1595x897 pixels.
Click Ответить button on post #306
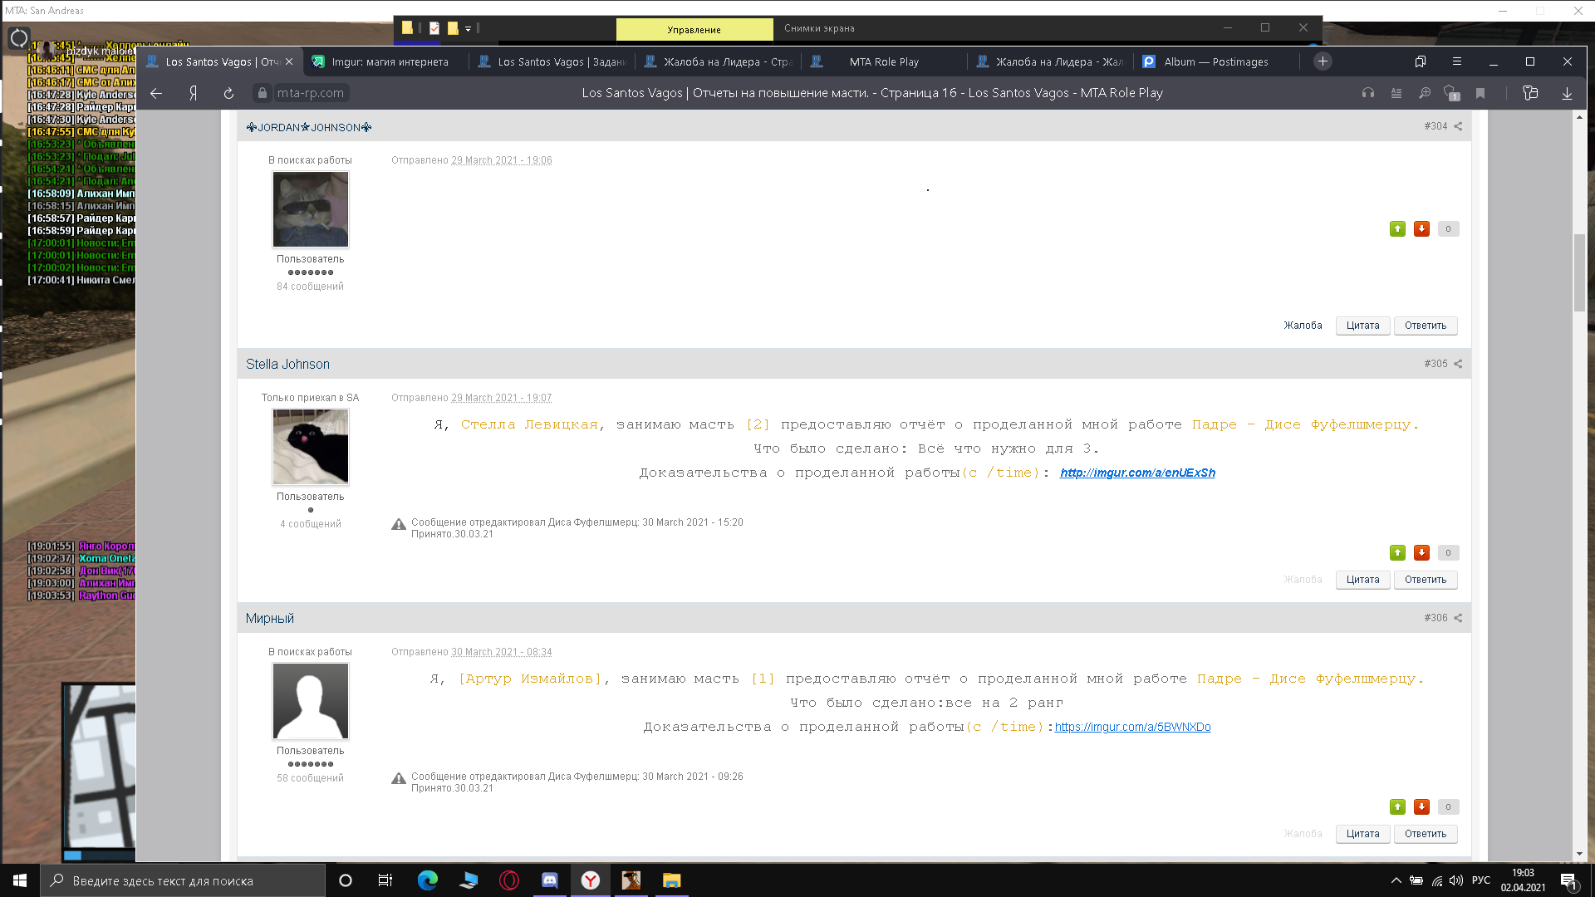click(1426, 834)
